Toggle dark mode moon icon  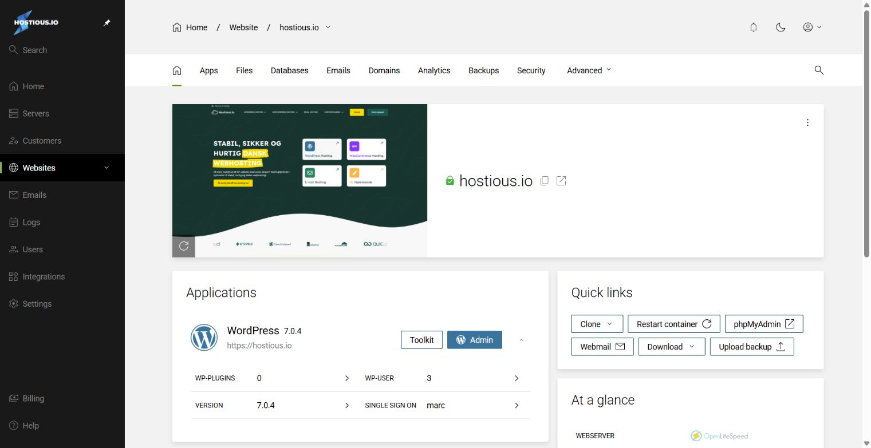click(781, 27)
